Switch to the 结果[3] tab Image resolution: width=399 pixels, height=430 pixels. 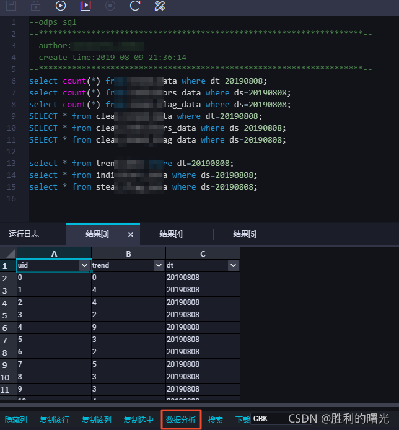(97, 234)
